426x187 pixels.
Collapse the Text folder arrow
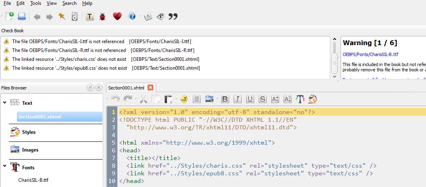(x=4, y=103)
